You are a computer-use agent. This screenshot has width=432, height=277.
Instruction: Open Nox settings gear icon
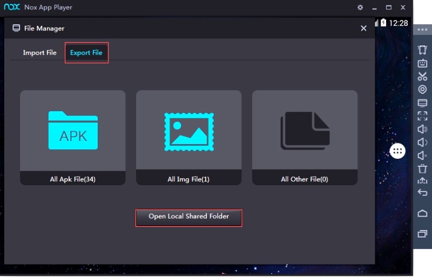tap(360, 8)
